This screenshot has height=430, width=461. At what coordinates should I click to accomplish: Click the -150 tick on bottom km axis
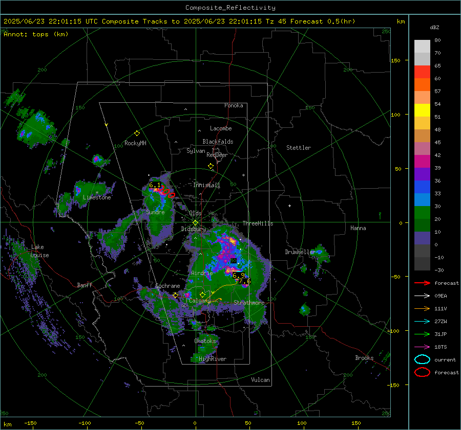pos(30,423)
